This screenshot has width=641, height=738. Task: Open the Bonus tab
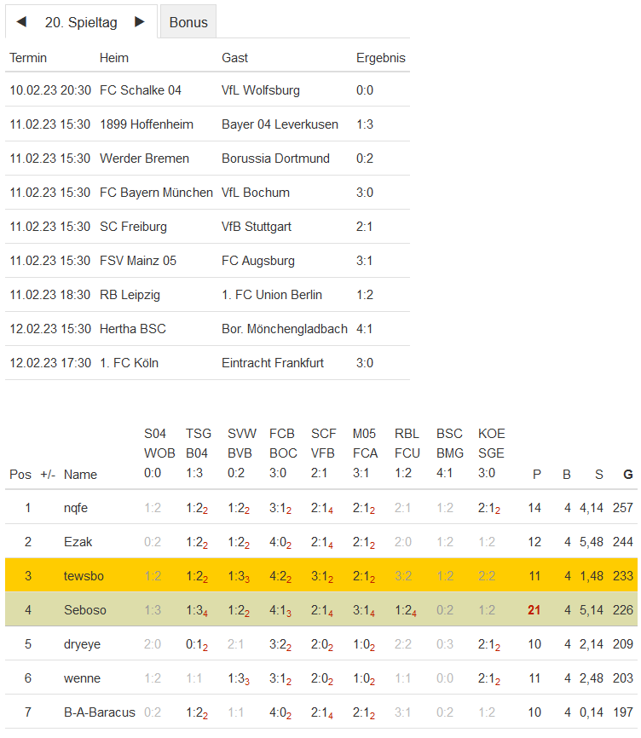click(x=188, y=23)
